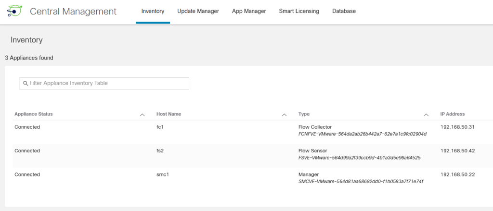493x211 pixels.
Task: Sort by Appliance Status column arrow
Action: click(142, 115)
